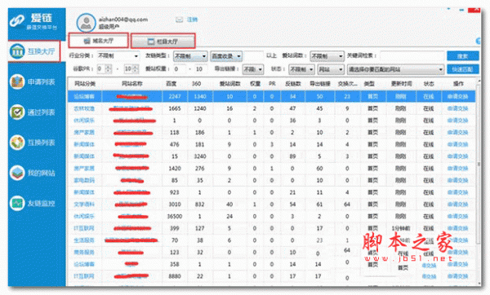This screenshot has height=295, width=490.
Task: Open 互换列表 via its sidebar icon
Action: pos(17,143)
